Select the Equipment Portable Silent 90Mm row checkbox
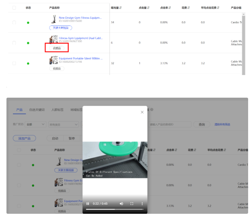 (x=14, y=63)
